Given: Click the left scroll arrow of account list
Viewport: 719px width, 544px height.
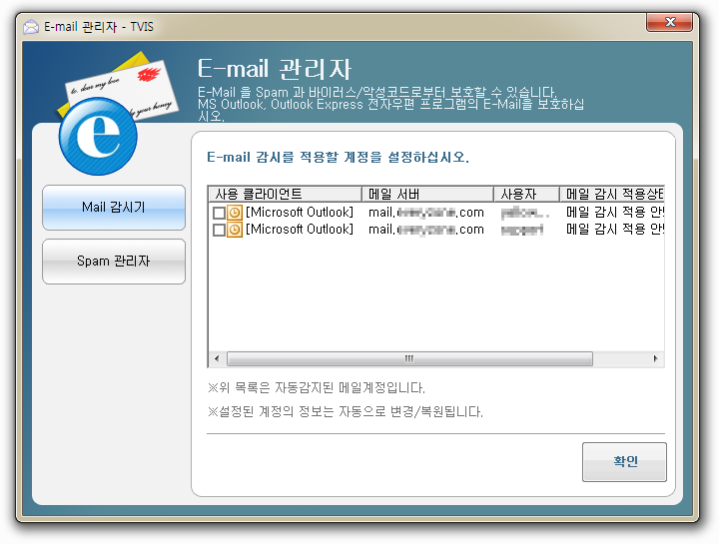Looking at the screenshot, I should [218, 359].
